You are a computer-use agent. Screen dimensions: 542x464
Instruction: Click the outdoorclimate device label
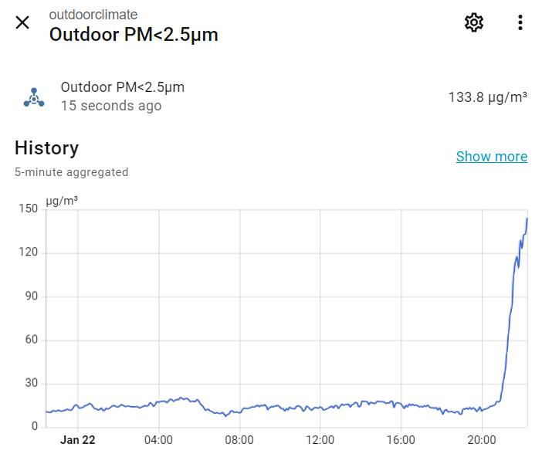(93, 15)
